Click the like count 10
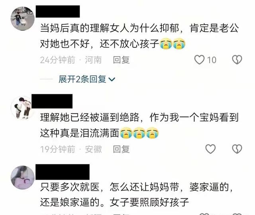Viewport: 255px width, 215px height. point(212,60)
